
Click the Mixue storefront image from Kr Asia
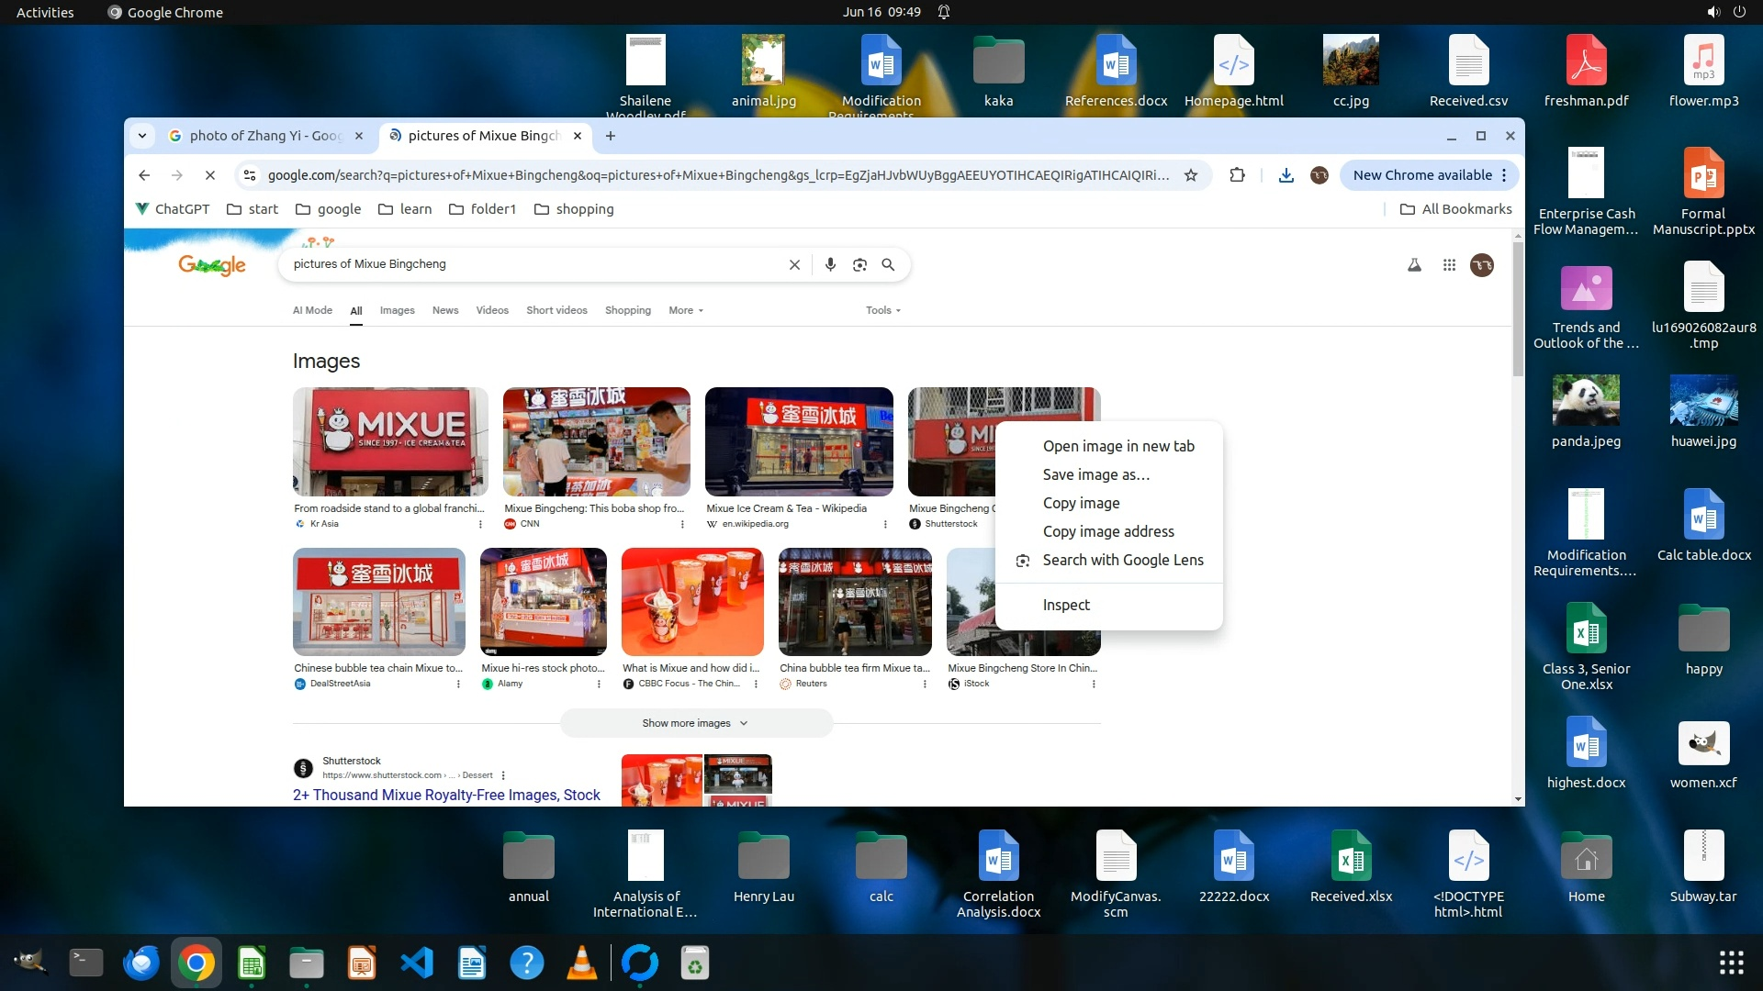point(390,441)
